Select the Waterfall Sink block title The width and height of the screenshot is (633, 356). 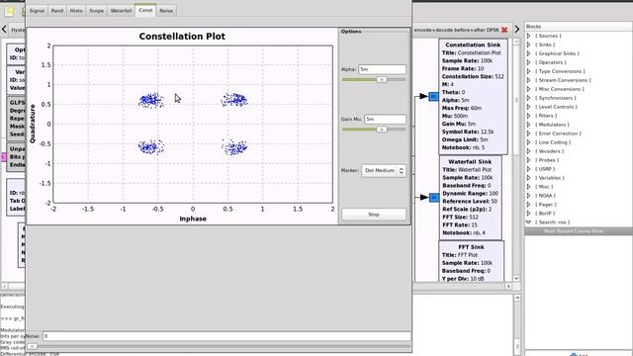470,161
